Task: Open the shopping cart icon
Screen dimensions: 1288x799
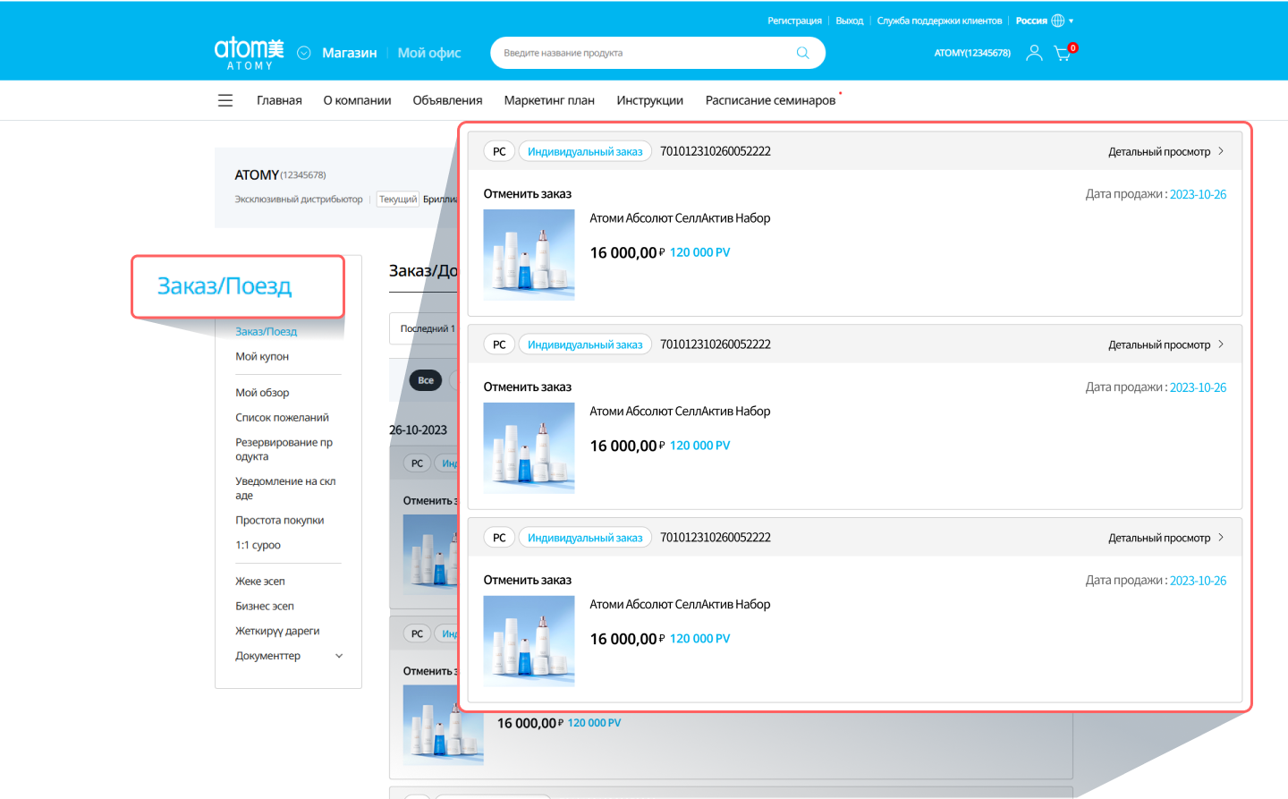Action: 1063,53
